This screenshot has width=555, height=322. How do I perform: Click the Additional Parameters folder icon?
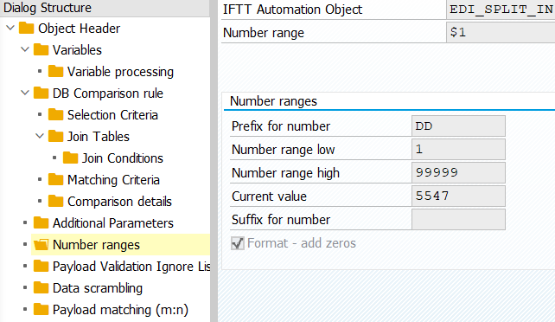[41, 222]
